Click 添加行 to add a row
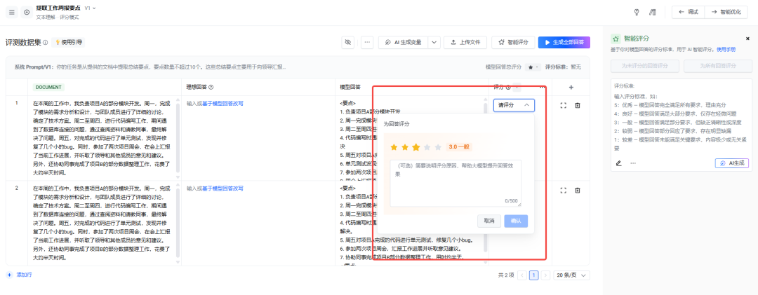 20,274
